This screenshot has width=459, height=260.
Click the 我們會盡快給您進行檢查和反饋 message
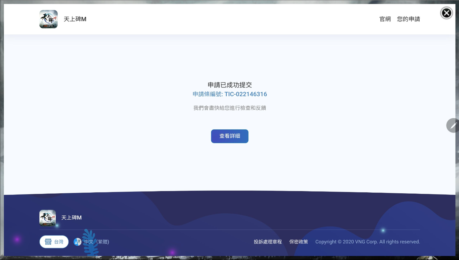230,108
